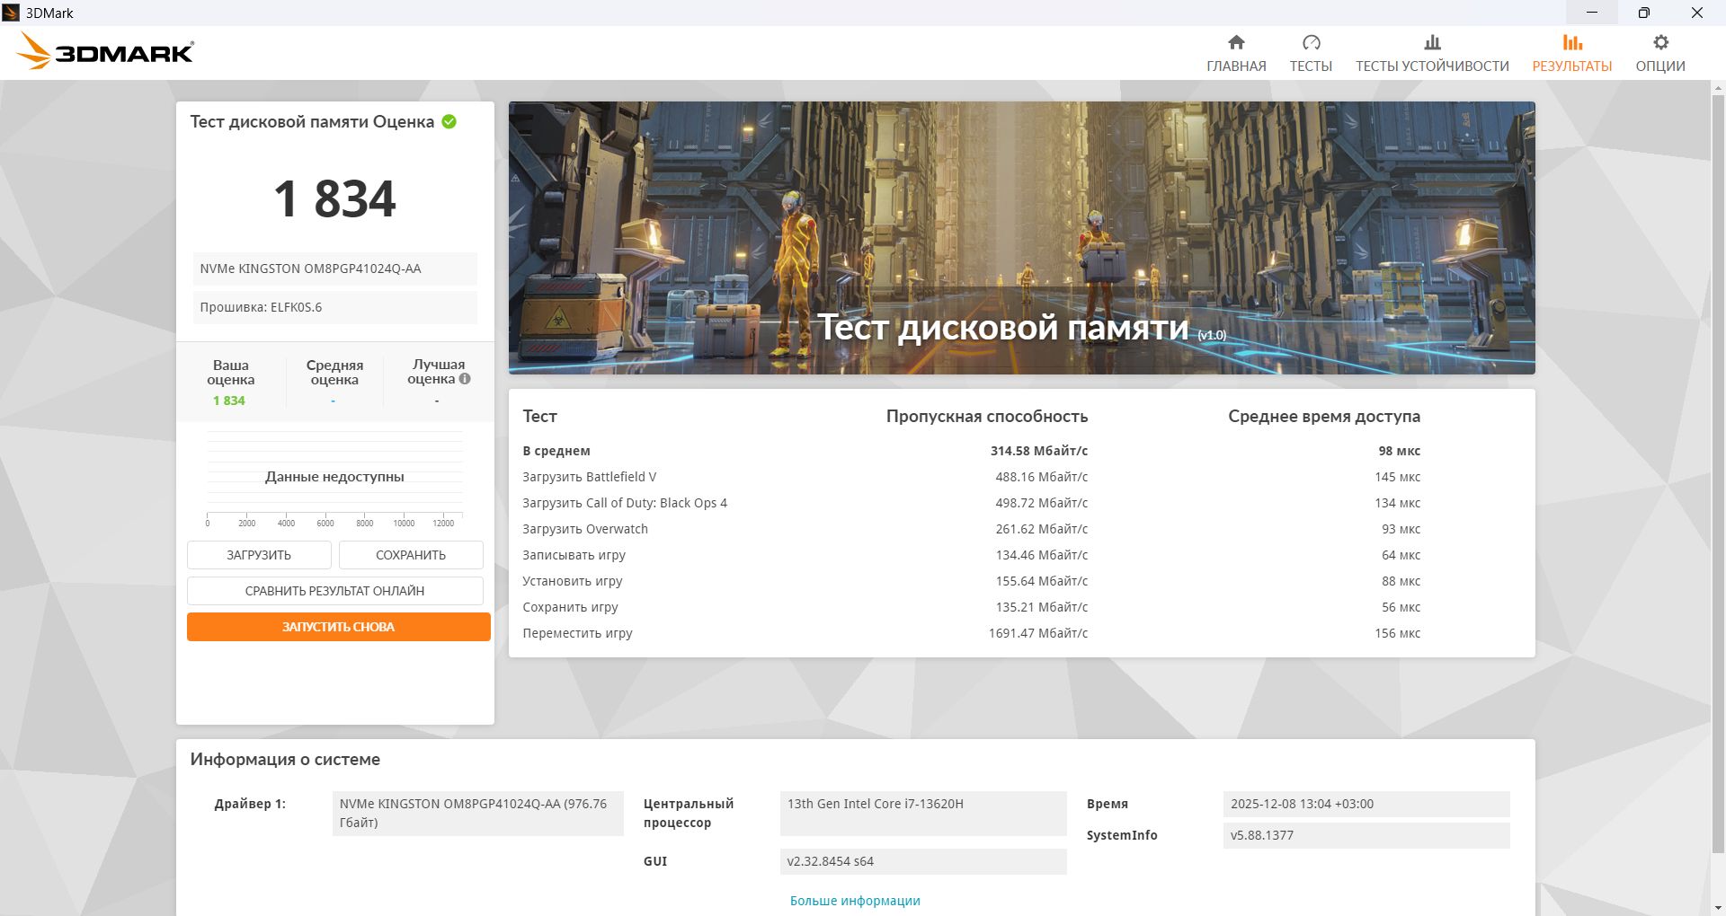Viewport: 1726px width, 916px height.
Task: Click the score value 1 834
Action: coord(334,198)
